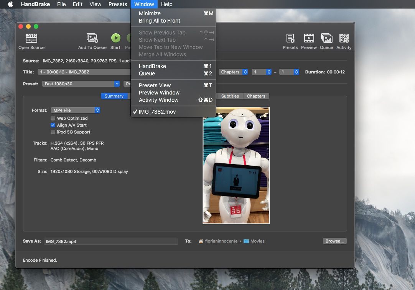The height and width of the screenshot is (290, 415).
Task: Click the Open Source clapperboard icon
Action: coord(31,38)
